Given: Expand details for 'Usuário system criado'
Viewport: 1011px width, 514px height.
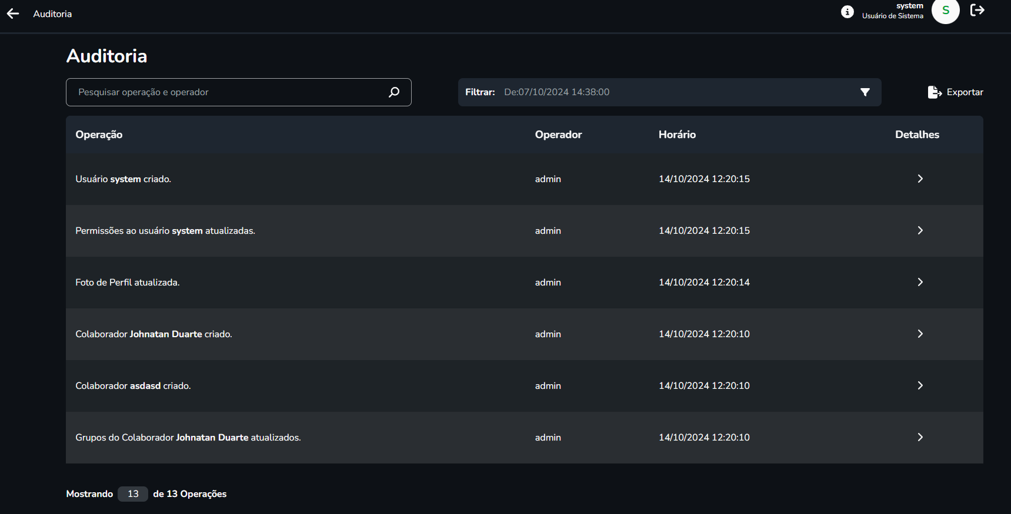Looking at the screenshot, I should pos(920,179).
